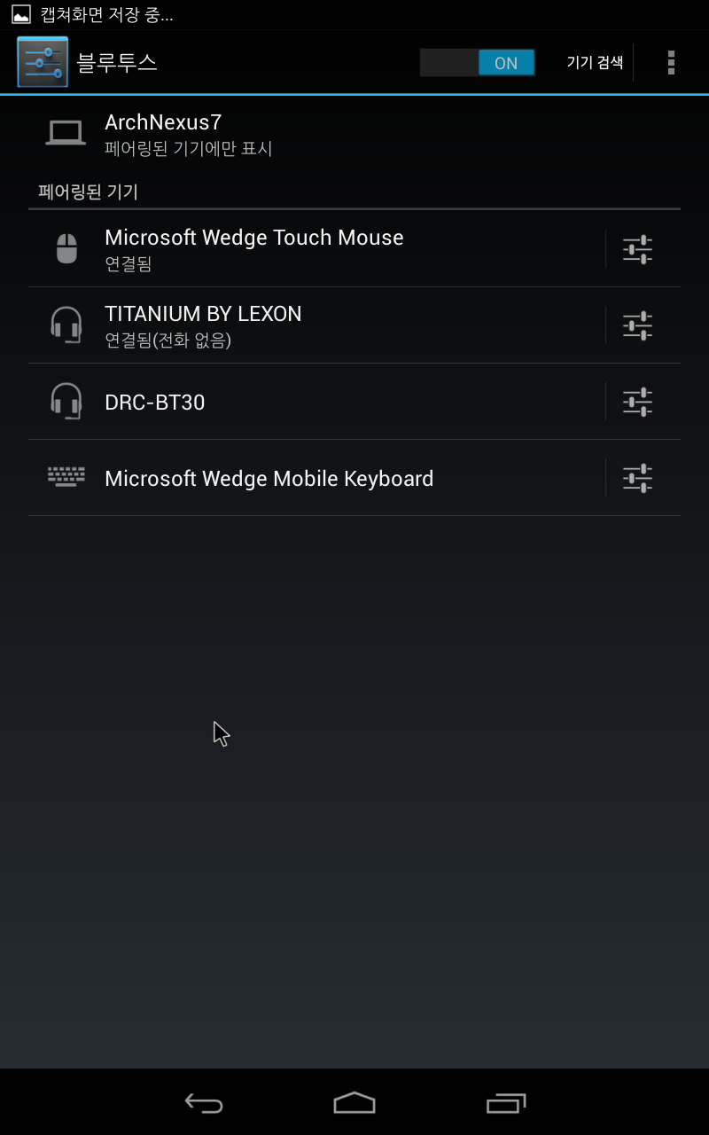The image size is (709, 1135).
Task: Open the three-dot overflow menu
Action: coord(671,62)
